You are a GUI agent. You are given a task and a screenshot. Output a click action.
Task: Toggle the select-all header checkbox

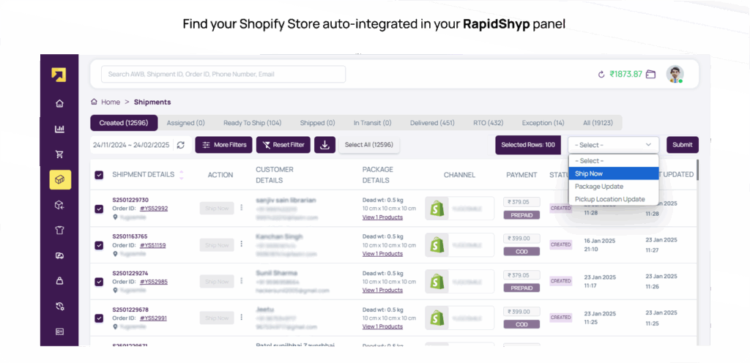[99, 176]
